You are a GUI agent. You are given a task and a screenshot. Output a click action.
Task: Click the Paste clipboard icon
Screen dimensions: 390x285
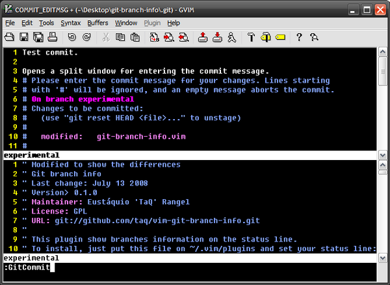135,37
